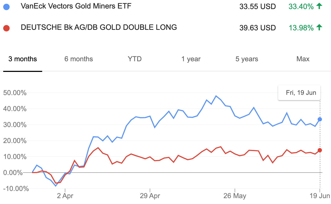This screenshot has height=204, width=331.
Task: Select the blue endpoint marker on the chart
Action: [320, 120]
